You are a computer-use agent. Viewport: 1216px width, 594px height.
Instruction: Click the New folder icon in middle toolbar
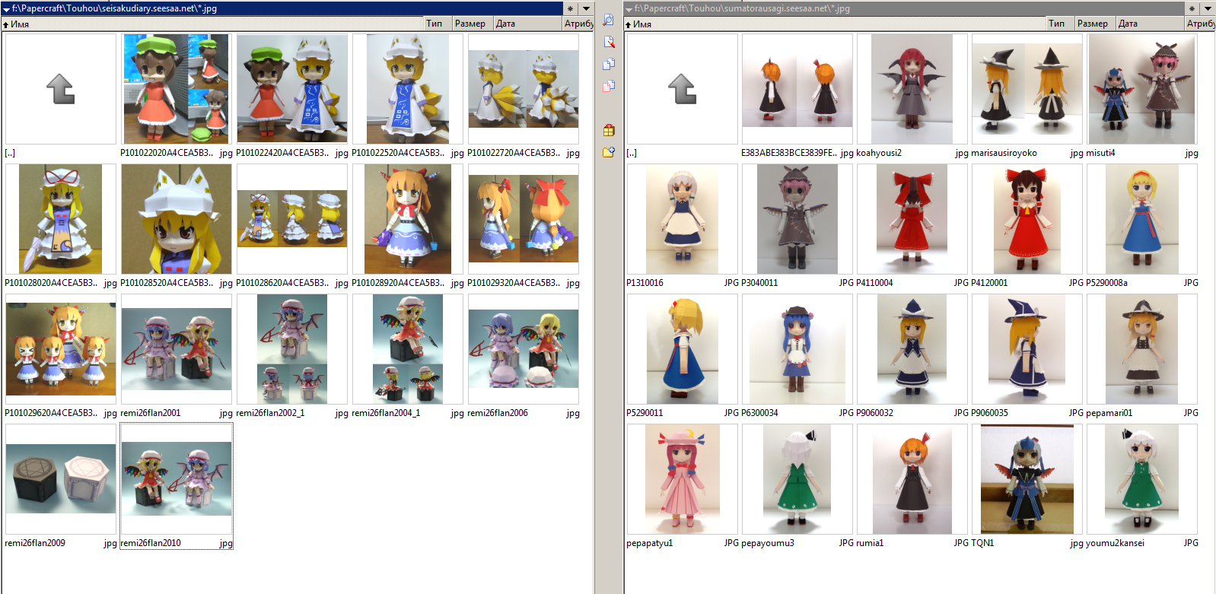(x=609, y=152)
